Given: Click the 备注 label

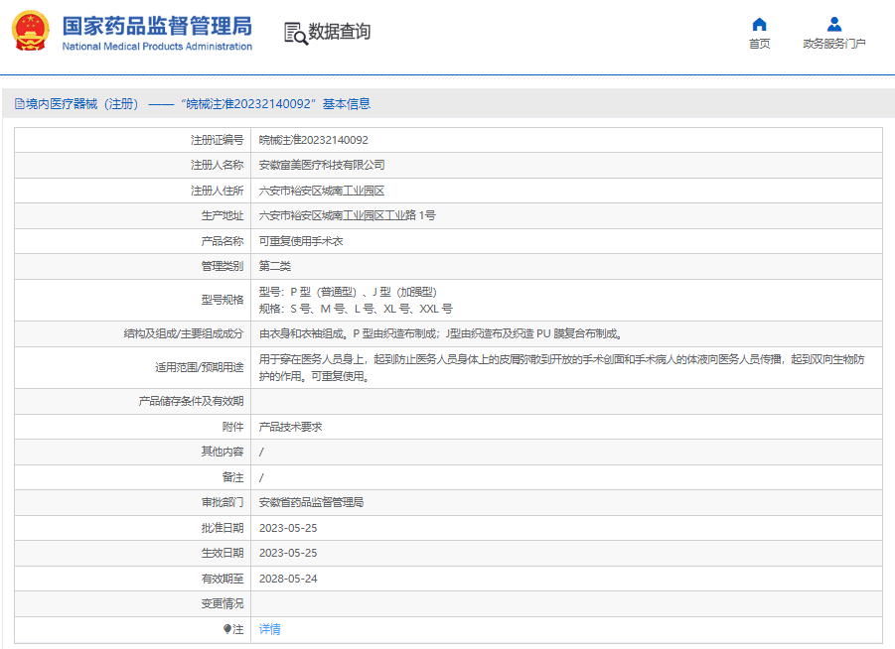Looking at the screenshot, I should click(x=232, y=477).
